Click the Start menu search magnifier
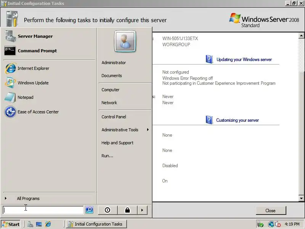The width and height of the screenshot is (305, 229). click(90, 210)
